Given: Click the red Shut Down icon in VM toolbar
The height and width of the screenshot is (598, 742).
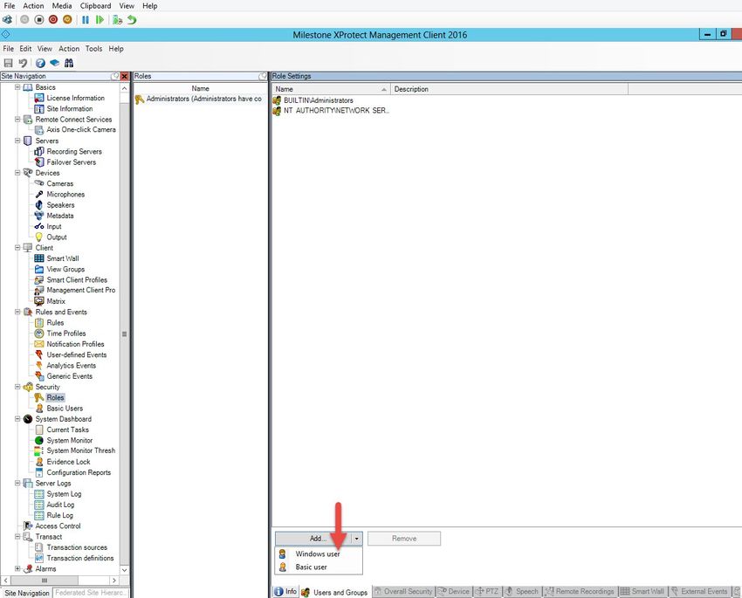Looking at the screenshot, I should (53, 20).
